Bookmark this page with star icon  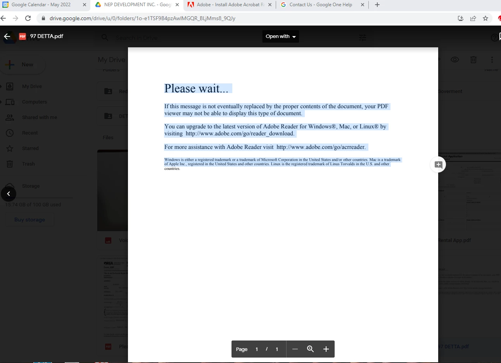(x=485, y=18)
